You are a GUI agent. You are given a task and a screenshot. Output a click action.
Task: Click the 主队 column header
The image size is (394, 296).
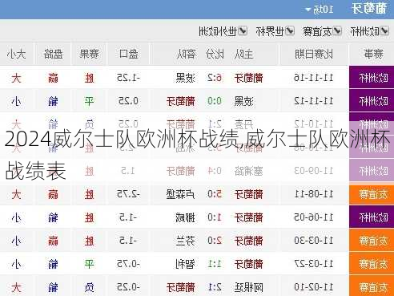243,55
